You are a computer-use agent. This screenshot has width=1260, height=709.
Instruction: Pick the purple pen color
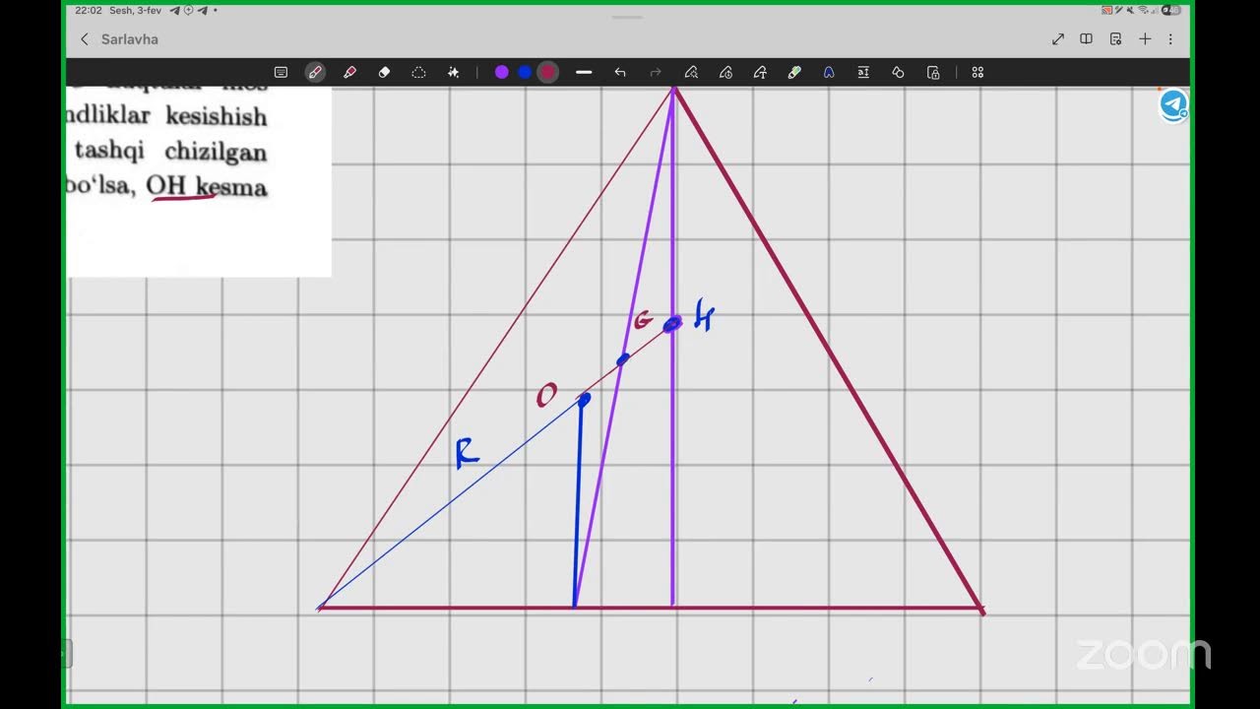click(x=502, y=72)
